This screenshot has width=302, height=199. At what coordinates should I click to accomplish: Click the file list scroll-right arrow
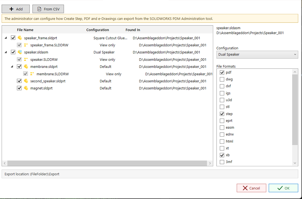coord(210,163)
